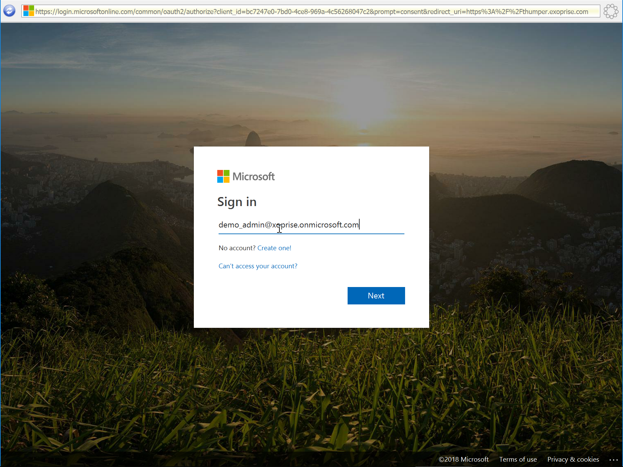Focus the email sign-in input field
Image resolution: width=623 pixels, height=467 pixels.
coord(311,225)
